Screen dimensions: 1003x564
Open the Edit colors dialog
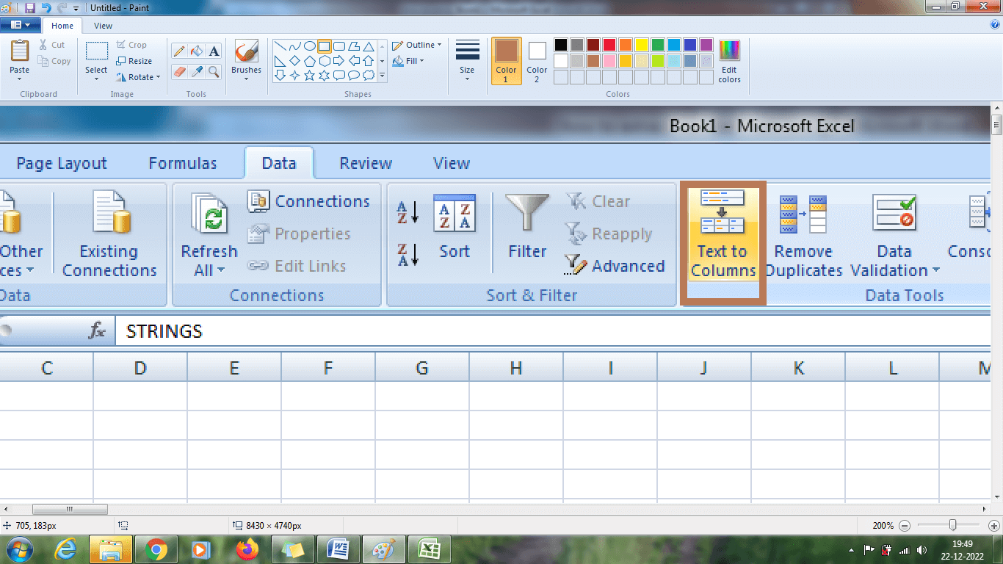tap(729, 62)
